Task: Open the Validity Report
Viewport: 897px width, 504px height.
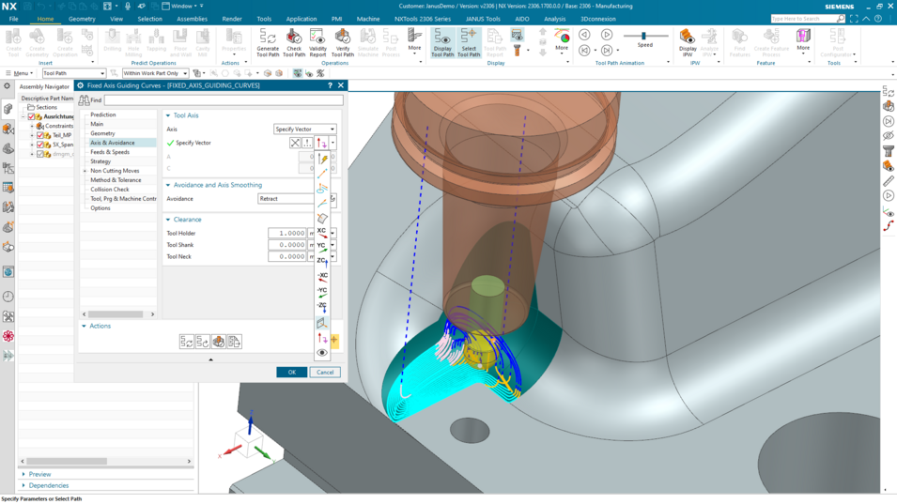Action: tap(317, 43)
